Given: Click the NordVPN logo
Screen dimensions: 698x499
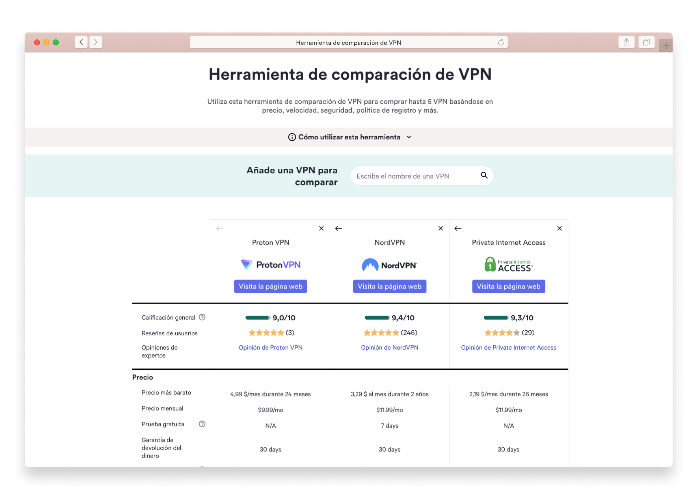Looking at the screenshot, I should (x=389, y=265).
